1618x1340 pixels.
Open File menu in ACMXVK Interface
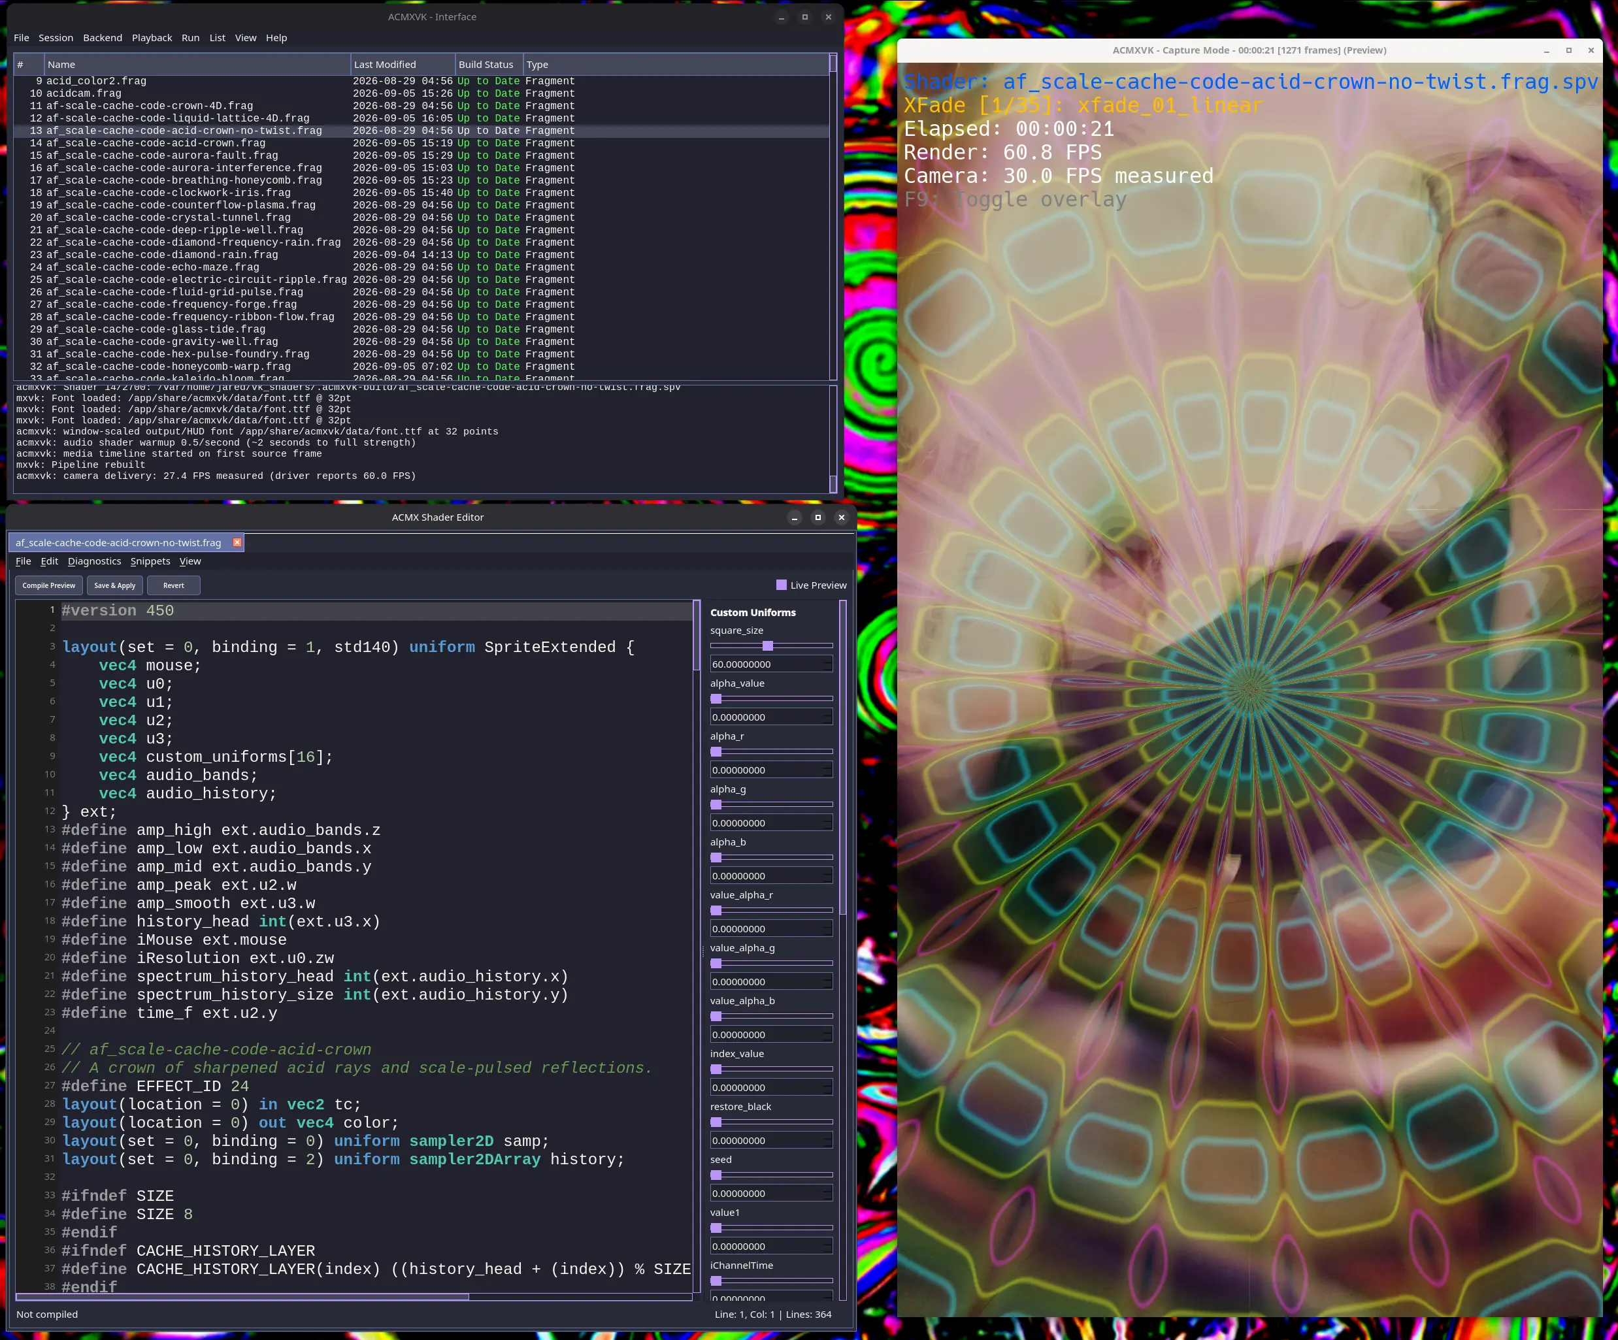tap(22, 38)
